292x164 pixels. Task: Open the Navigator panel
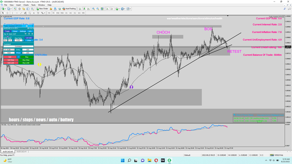point(24,9)
